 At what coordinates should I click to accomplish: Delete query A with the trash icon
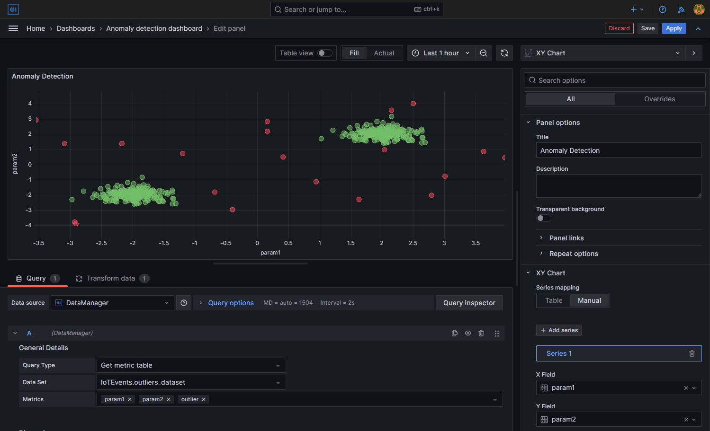coord(481,333)
